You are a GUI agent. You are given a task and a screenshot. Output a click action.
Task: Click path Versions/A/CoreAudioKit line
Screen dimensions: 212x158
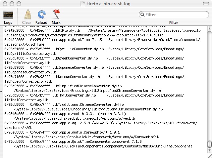(86, 137)
